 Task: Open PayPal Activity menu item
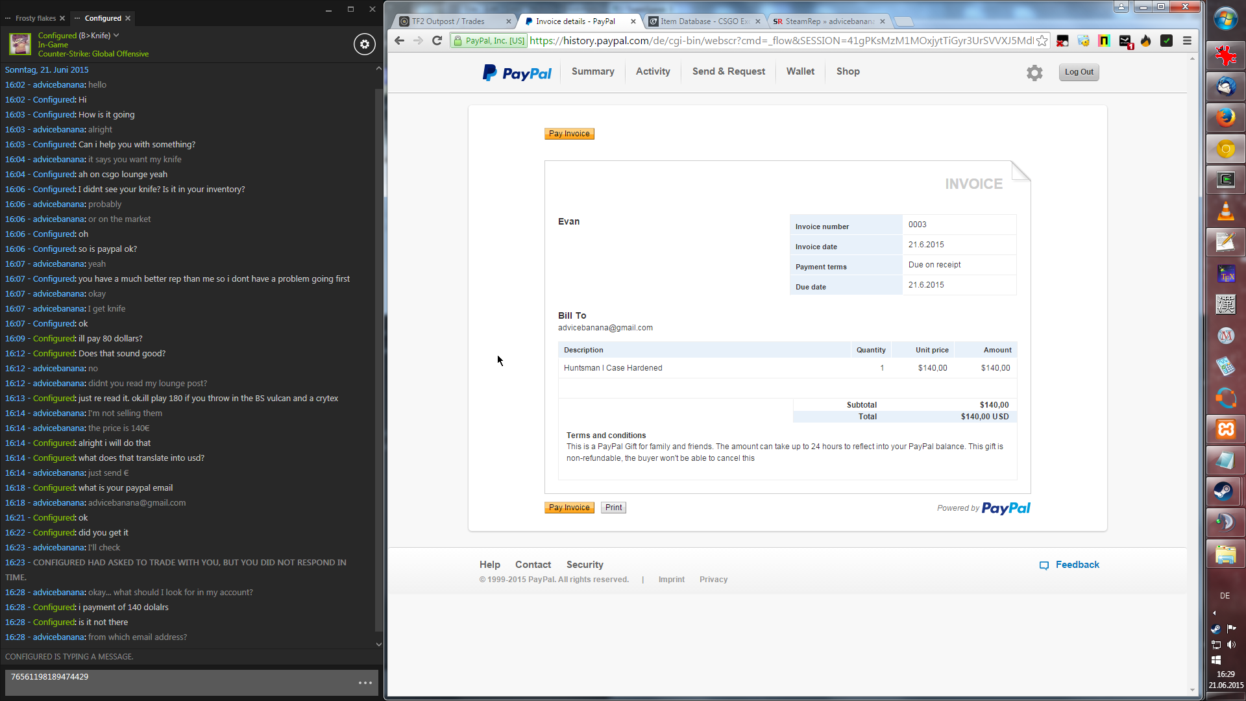[652, 71]
